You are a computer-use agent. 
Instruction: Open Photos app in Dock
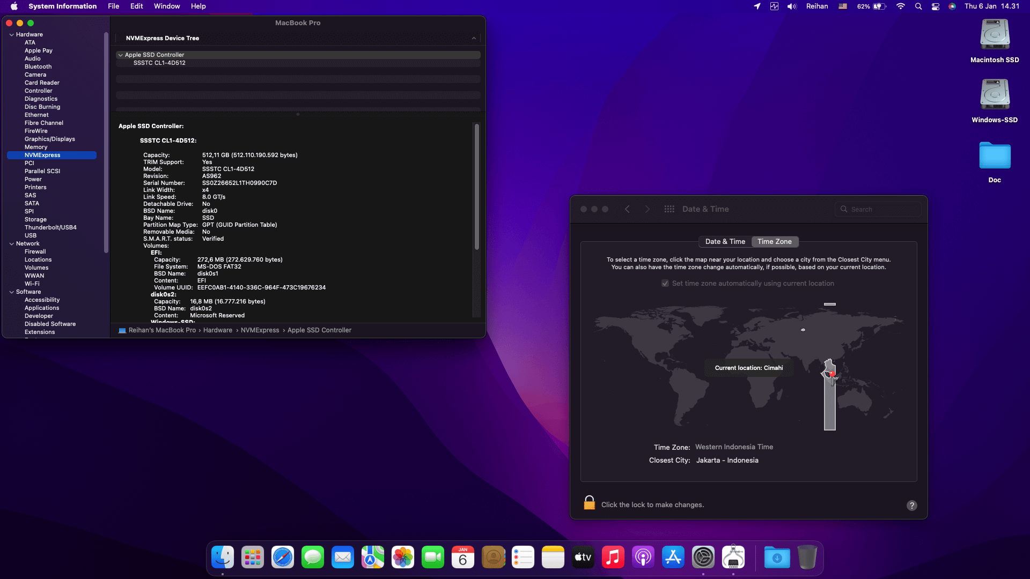(x=403, y=558)
